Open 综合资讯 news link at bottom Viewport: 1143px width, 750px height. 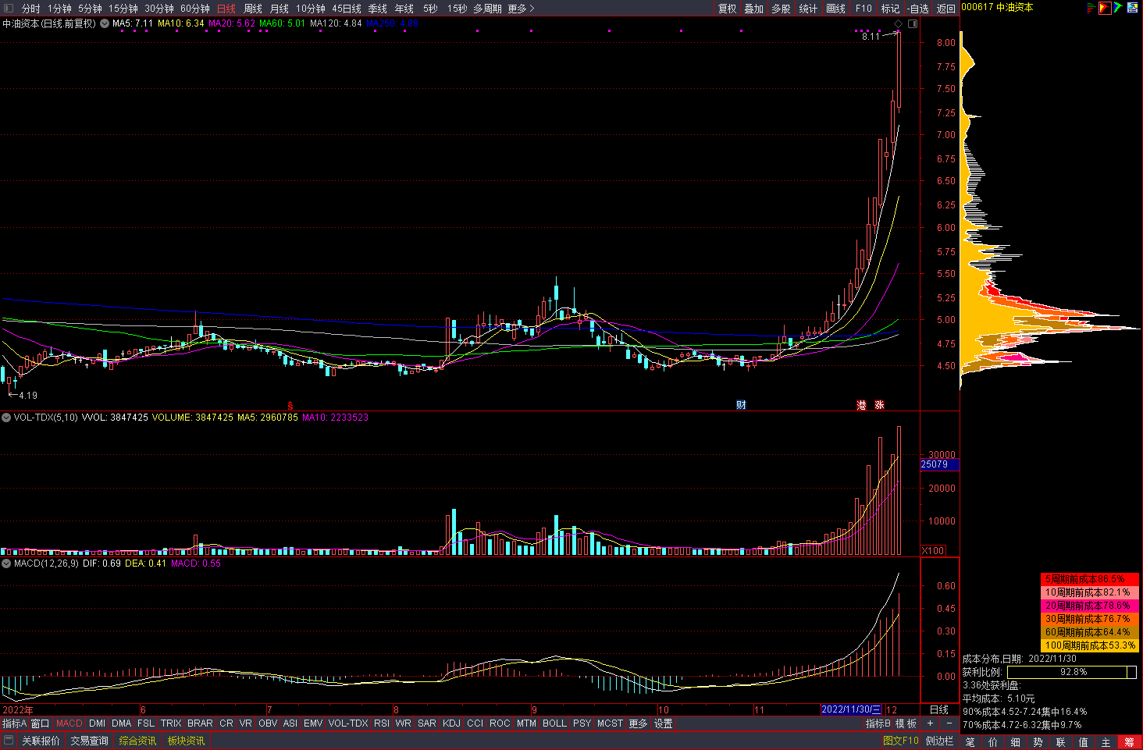click(x=137, y=741)
